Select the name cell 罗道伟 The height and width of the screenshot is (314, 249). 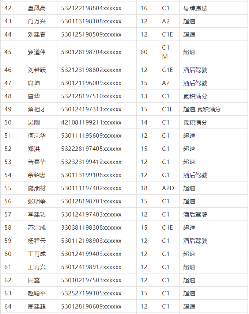click(37, 52)
